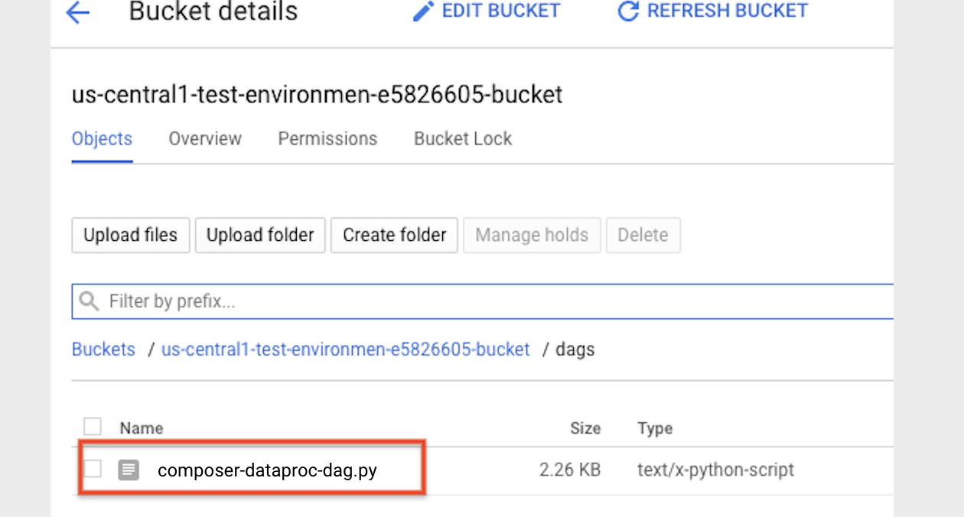
Task: Navigate to the us-central1-test-environmen bucket breadcrumb
Action: click(x=345, y=350)
